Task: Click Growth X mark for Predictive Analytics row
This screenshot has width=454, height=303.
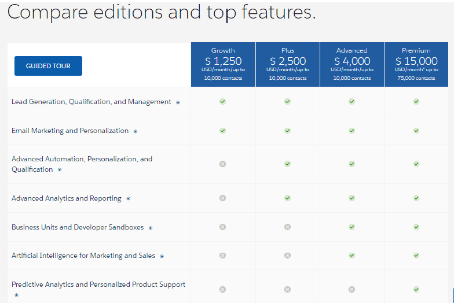Action: (222, 289)
